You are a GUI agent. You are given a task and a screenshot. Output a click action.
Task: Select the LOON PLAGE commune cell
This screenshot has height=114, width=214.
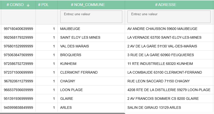coord(71,90)
